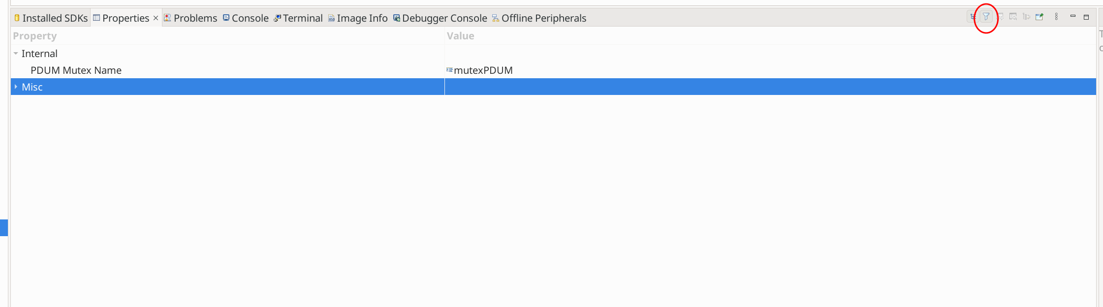Switch to Debugger Console tab

(x=440, y=18)
